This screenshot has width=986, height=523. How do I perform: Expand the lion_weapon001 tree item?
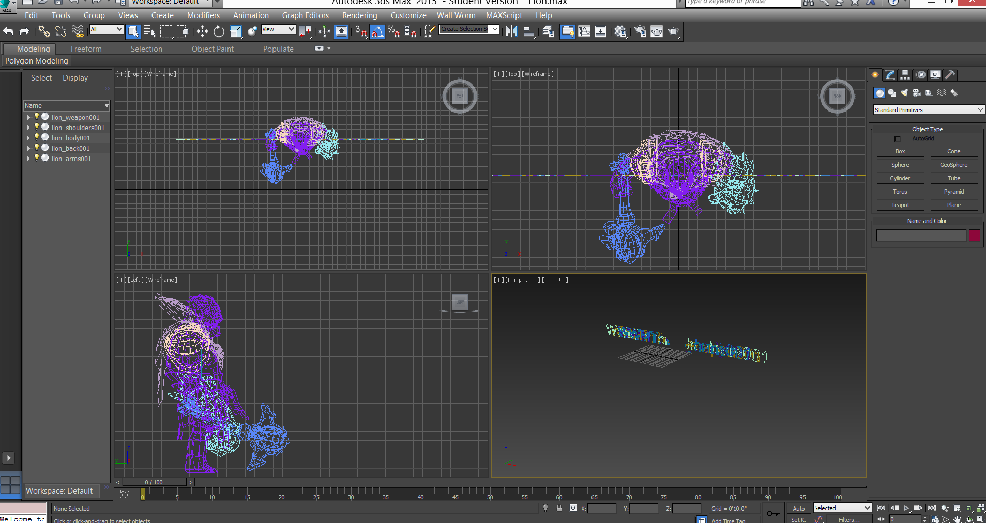click(x=27, y=117)
